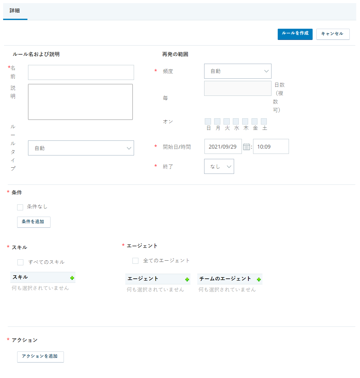The width and height of the screenshot is (360, 378).
Task: Open the 頻度 frequency dropdown
Action: (238, 71)
